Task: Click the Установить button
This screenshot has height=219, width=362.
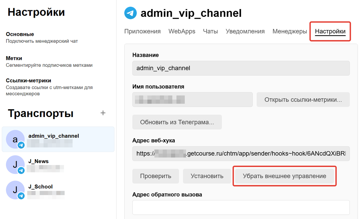Action: pos(207,176)
